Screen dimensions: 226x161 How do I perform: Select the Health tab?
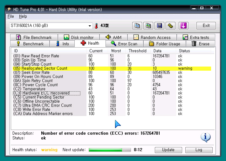tap(90, 43)
